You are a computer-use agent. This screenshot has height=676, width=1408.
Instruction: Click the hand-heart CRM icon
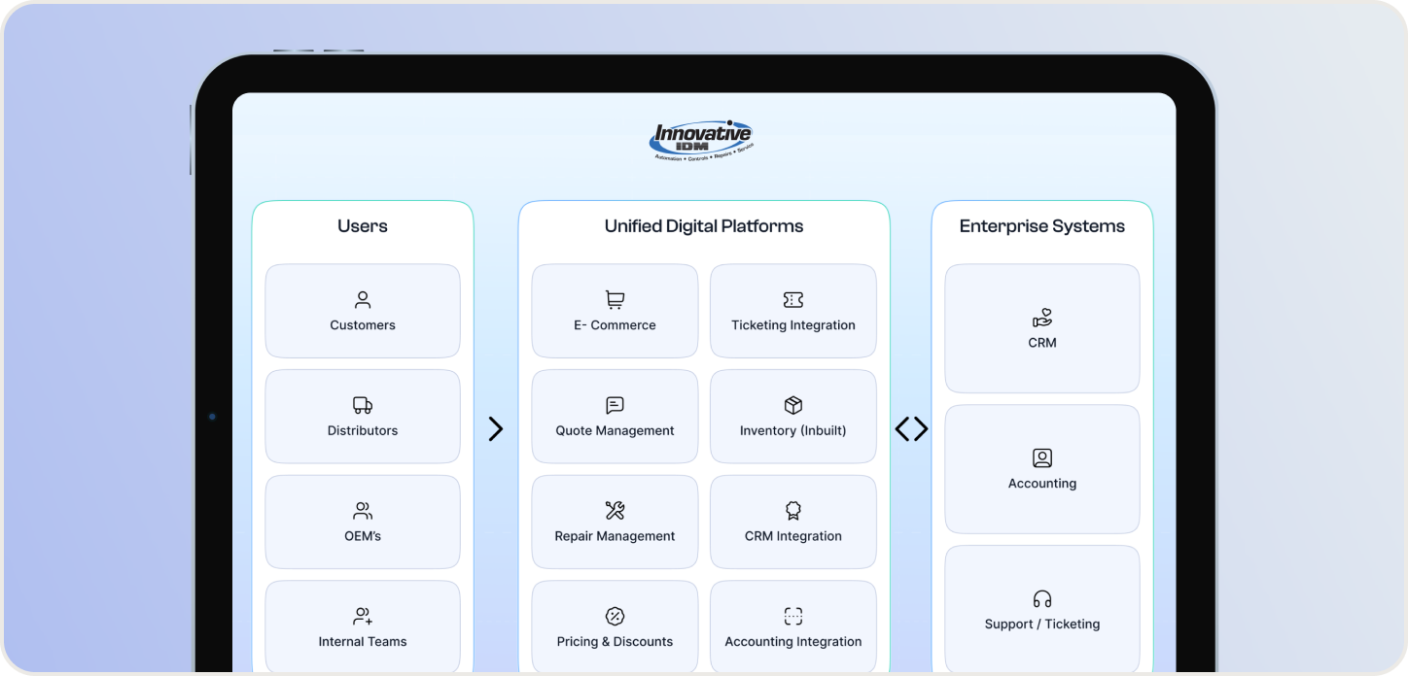[1042, 318]
